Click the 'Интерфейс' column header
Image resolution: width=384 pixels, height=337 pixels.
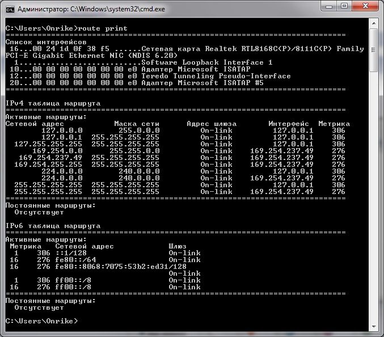coord(288,124)
